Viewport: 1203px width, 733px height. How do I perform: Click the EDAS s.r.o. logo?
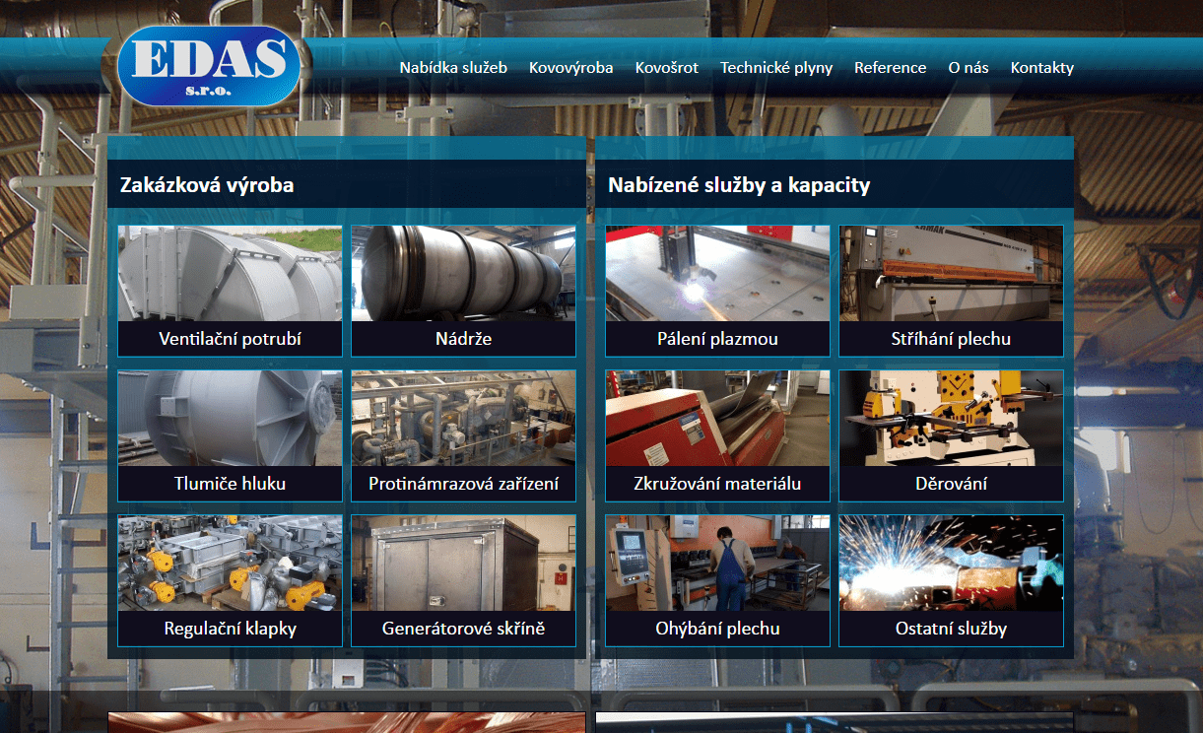(x=208, y=66)
